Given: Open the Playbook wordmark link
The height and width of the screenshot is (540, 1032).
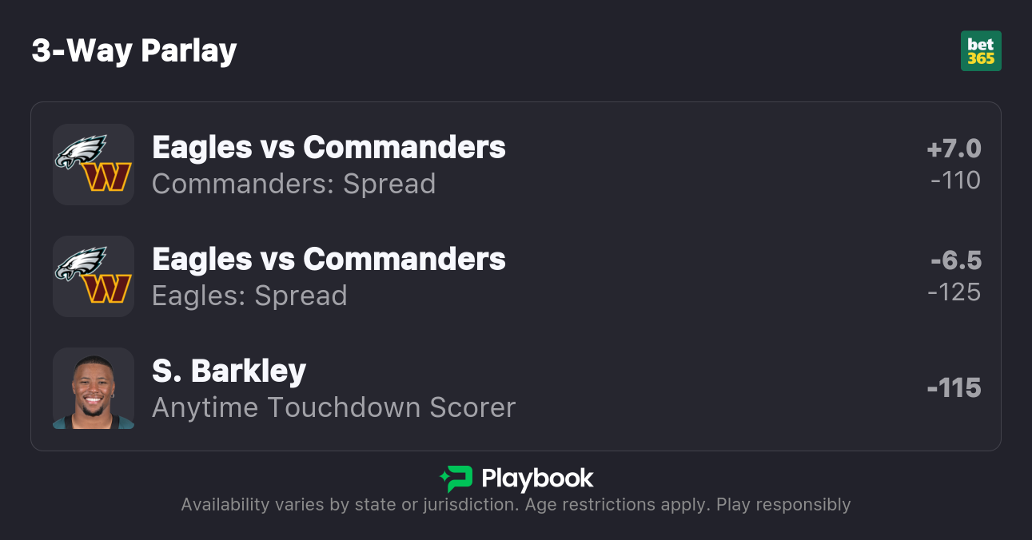Looking at the screenshot, I should (x=537, y=478).
